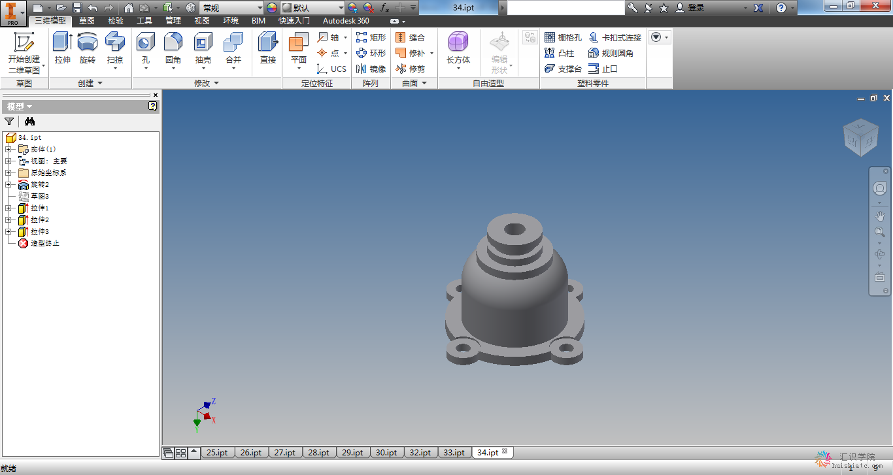The height and width of the screenshot is (475, 893).
Task: Expand the 拉伸3 feature node
Action: click(8, 232)
